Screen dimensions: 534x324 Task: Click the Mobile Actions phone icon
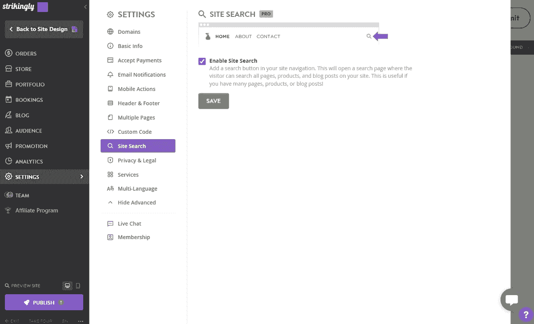tap(110, 89)
